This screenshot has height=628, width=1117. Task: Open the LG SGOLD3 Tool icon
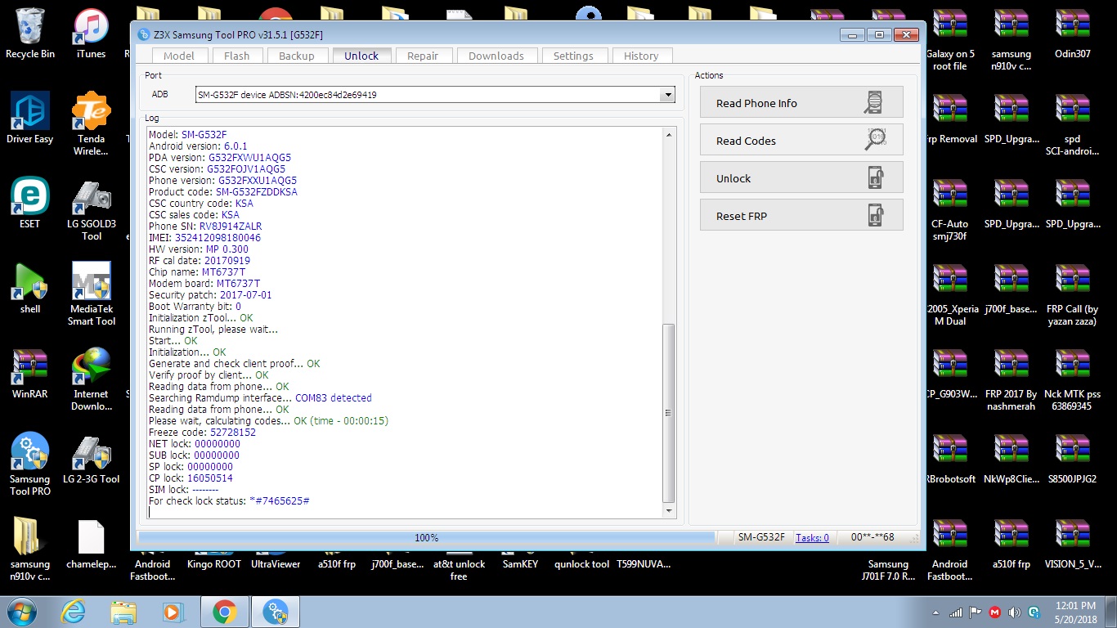[91, 209]
